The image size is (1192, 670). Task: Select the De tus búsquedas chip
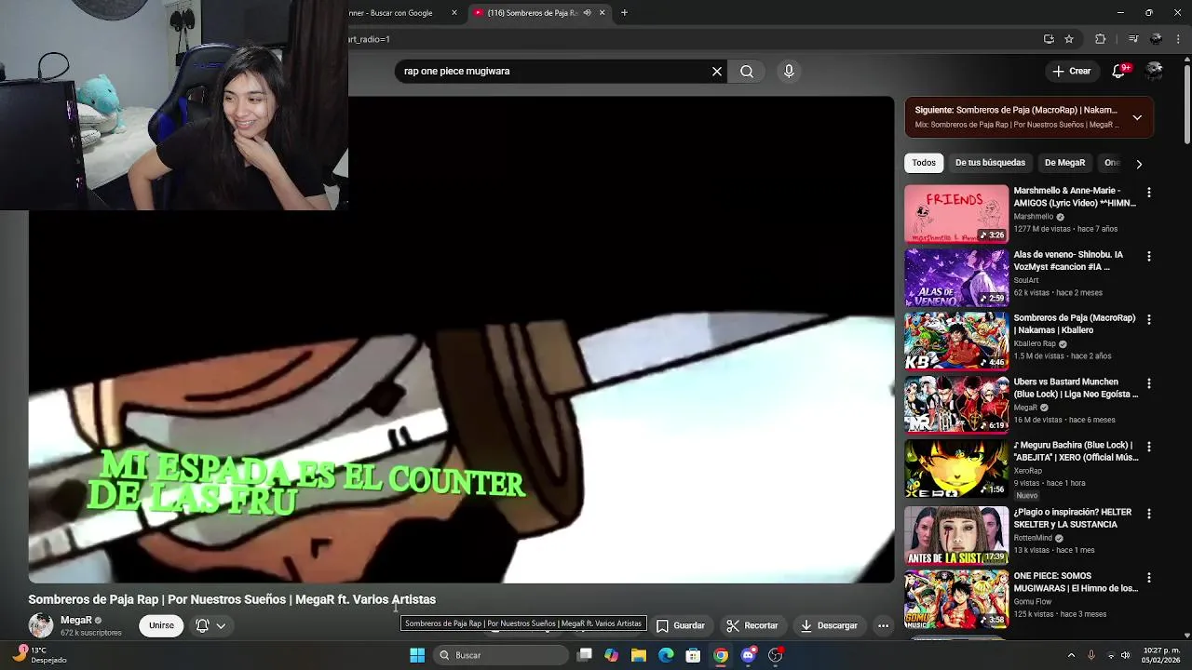(x=990, y=163)
